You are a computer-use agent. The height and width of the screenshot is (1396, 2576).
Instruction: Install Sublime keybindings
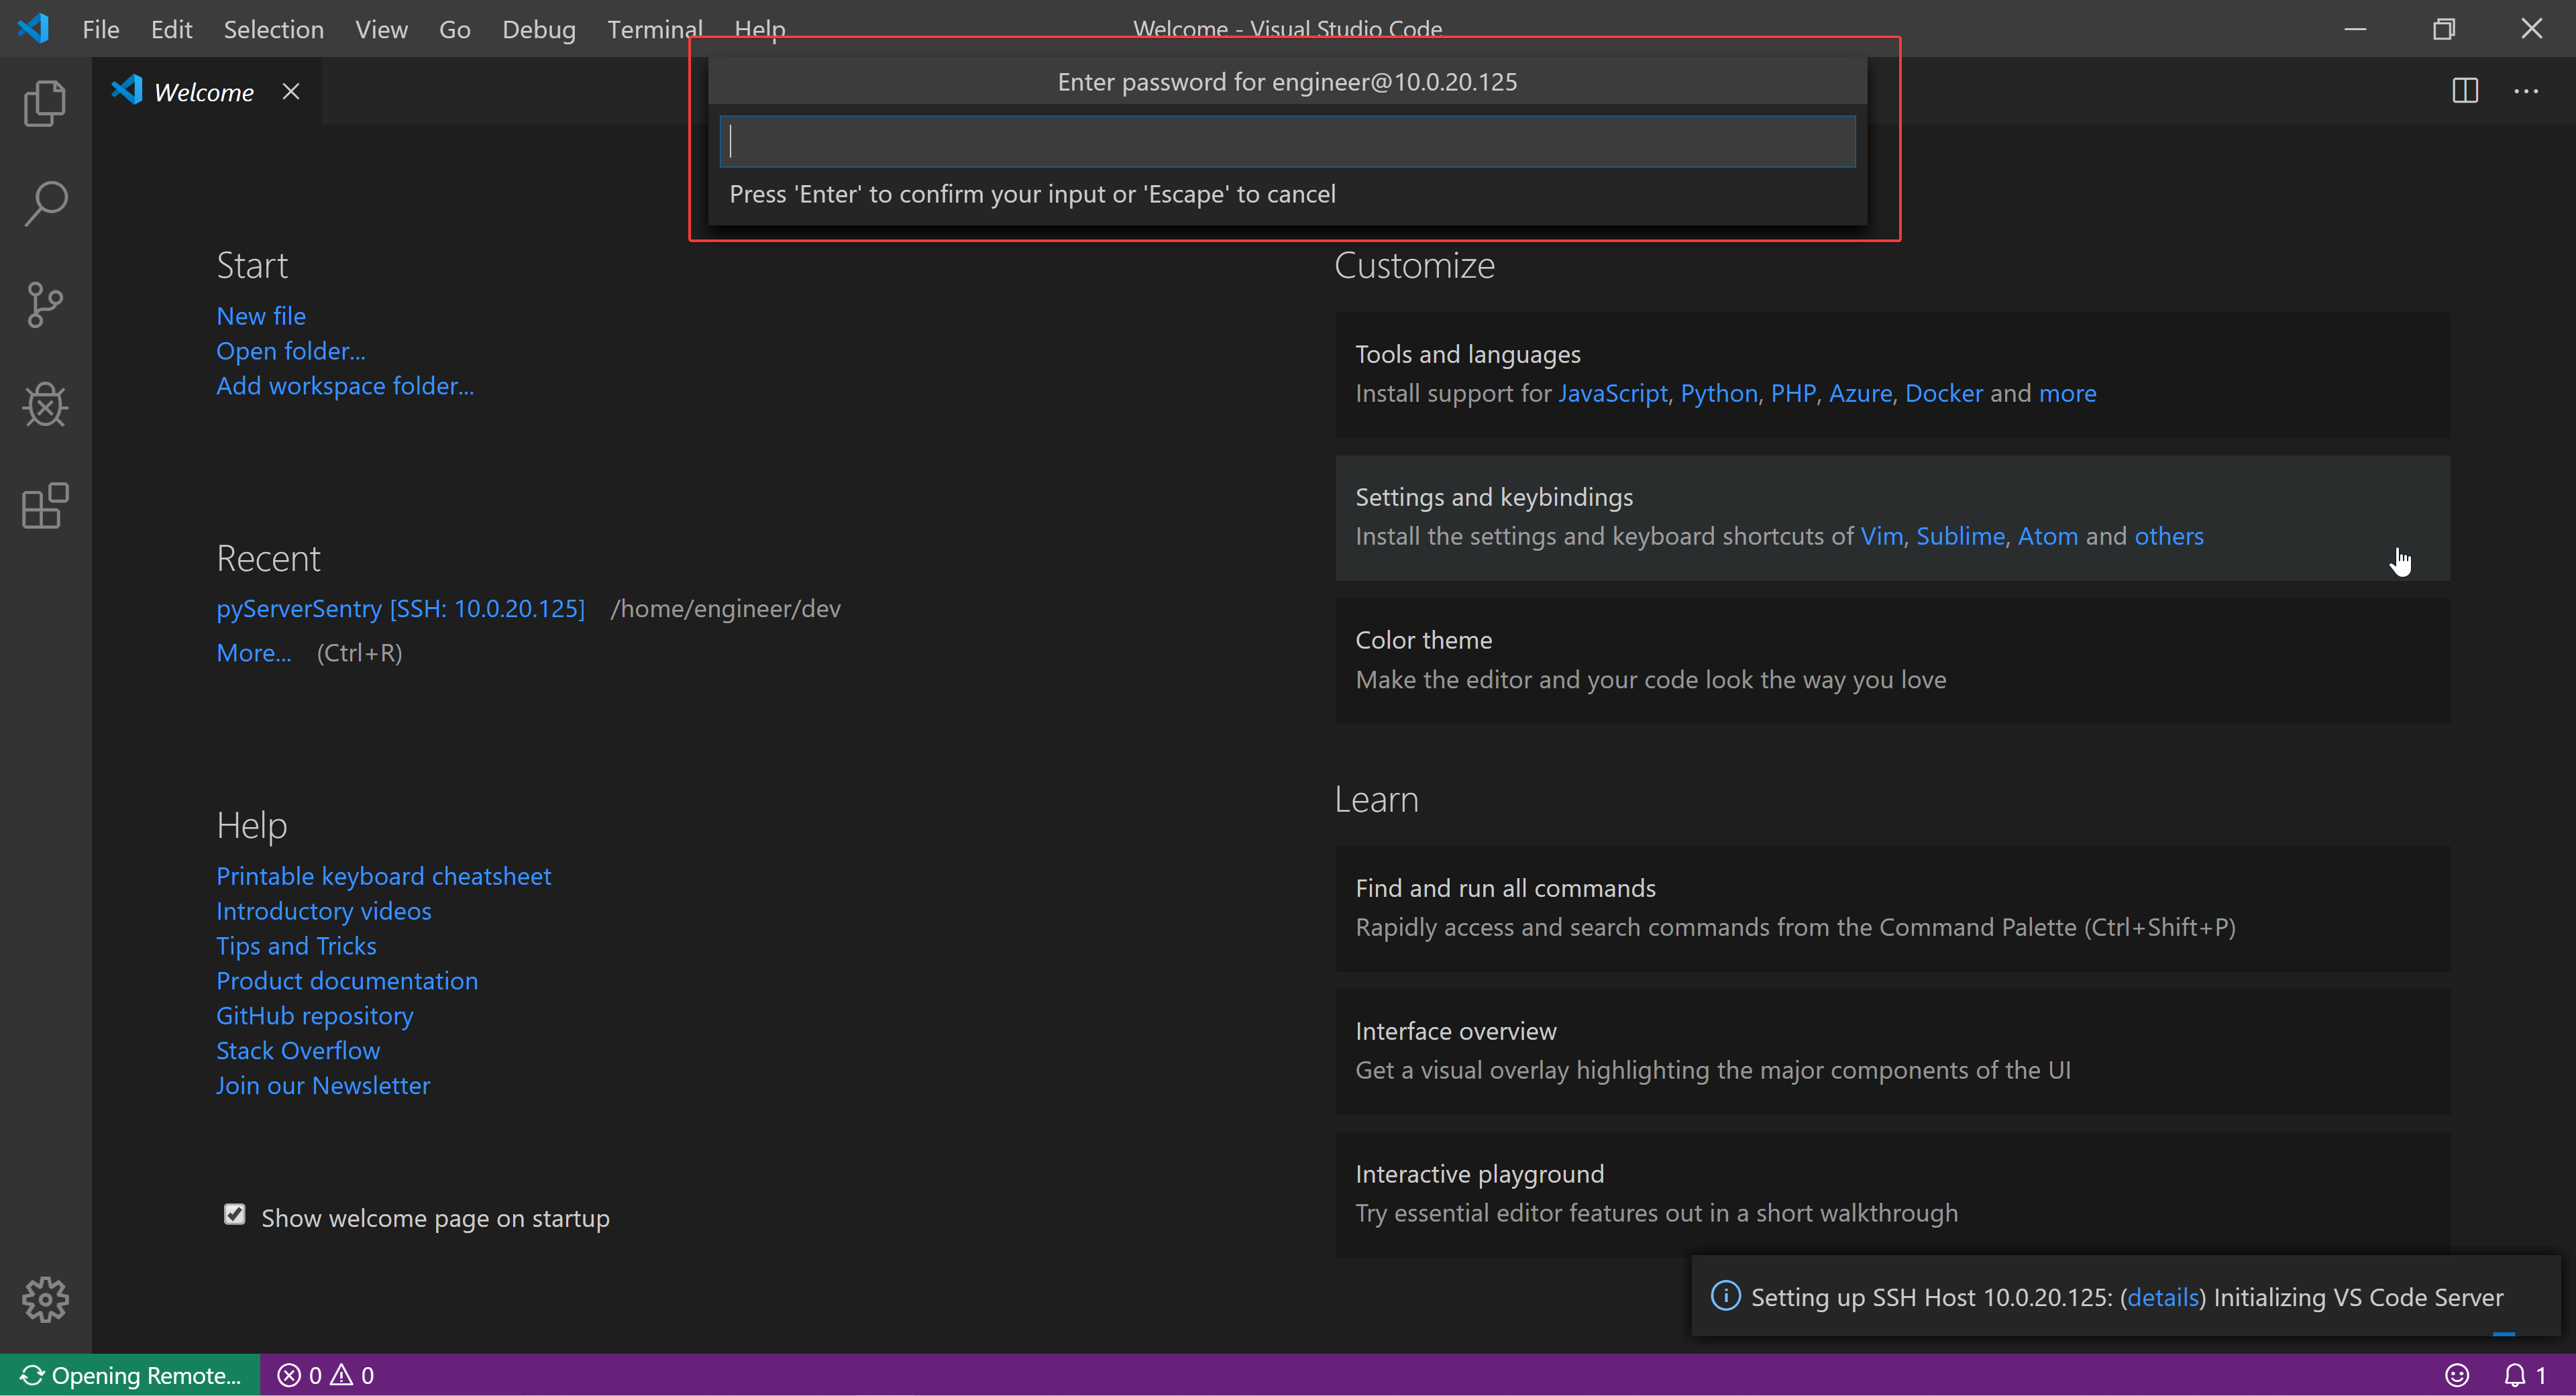(1960, 536)
